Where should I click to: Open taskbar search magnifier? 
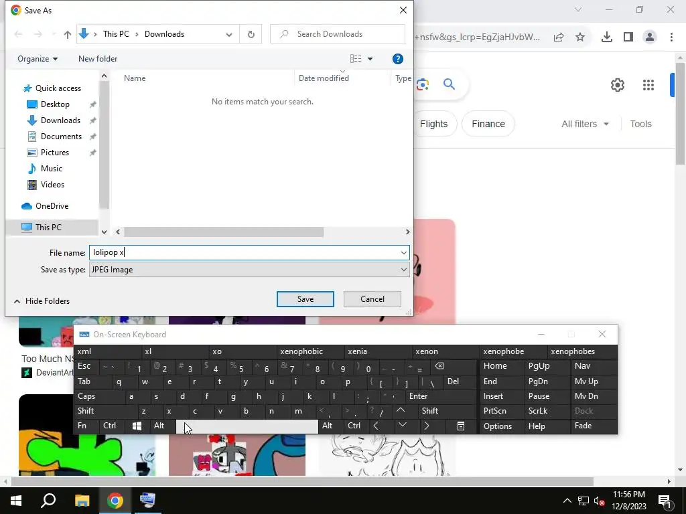pyautogui.click(x=48, y=501)
